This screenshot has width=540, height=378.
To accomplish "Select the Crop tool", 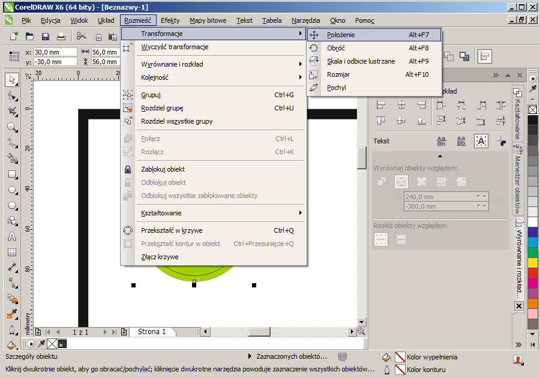I will coord(12,111).
